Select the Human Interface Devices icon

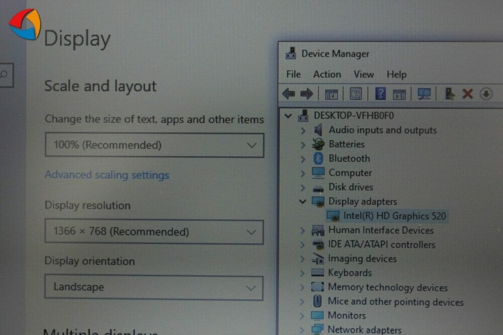(317, 230)
